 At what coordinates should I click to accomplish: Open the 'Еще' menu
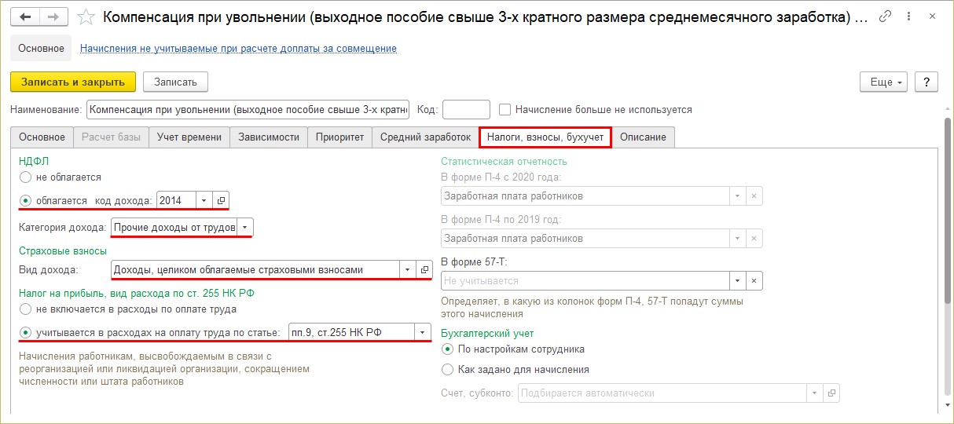[x=884, y=82]
